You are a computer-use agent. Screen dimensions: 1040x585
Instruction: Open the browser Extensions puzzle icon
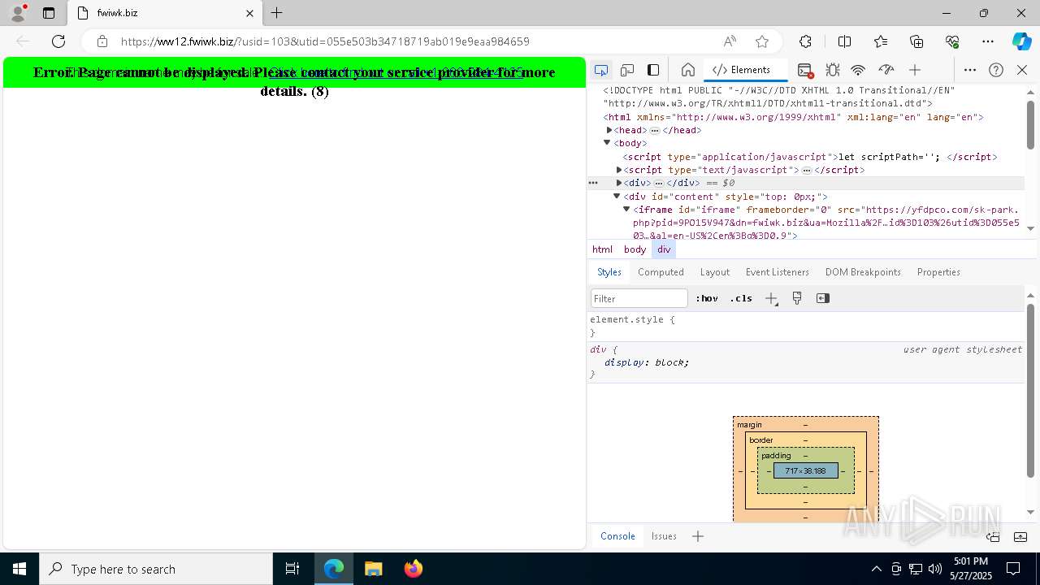[805, 41]
